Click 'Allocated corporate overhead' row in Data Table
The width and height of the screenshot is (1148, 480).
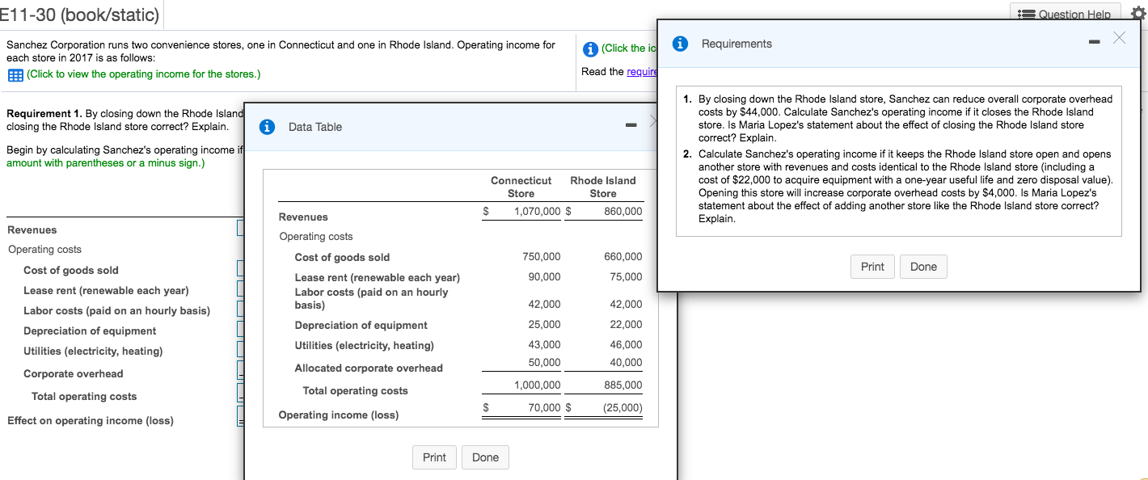[369, 368]
